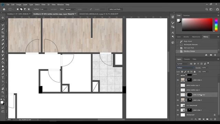Open the Brush Settings panel icon
220x124 pixels.
coord(173,23)
